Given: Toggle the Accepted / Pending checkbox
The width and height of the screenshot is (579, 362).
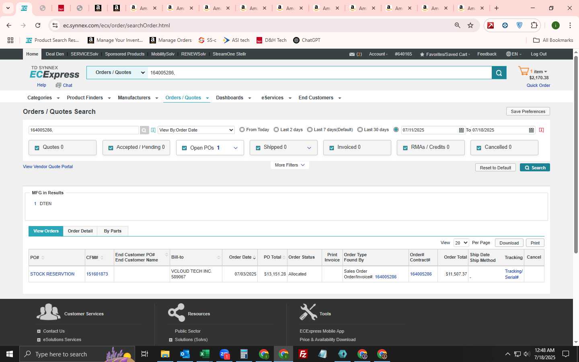Looking at the screenshot, I should [x=111, y=148].
